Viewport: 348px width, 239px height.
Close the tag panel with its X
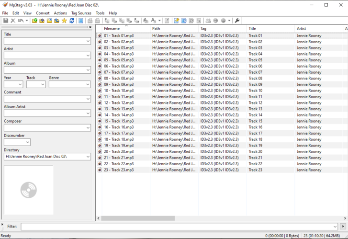pos(90,27)
